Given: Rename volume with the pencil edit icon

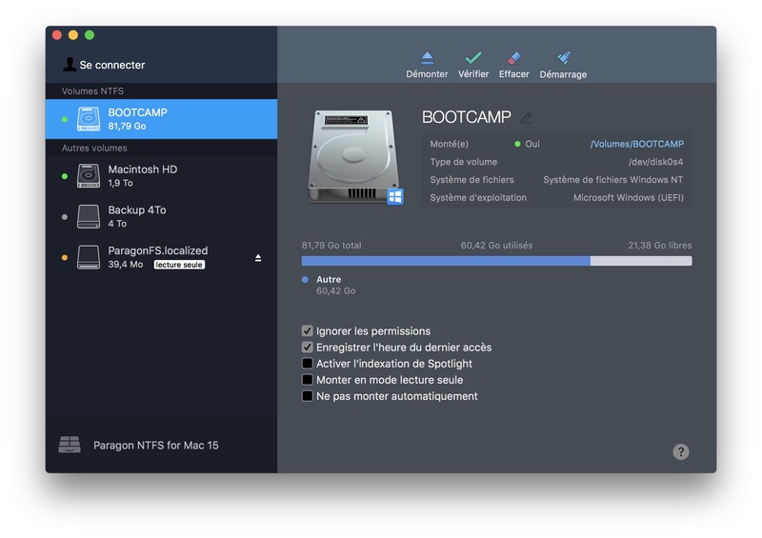Looking at the screenshot, I should click(526, 118).
